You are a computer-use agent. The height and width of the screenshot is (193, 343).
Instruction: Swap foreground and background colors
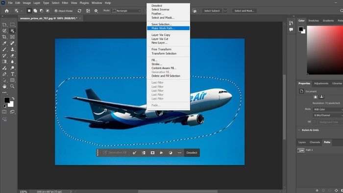coord(13,98)
